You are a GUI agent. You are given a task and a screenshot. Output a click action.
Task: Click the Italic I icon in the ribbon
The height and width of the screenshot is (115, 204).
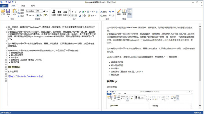(76, 12)
